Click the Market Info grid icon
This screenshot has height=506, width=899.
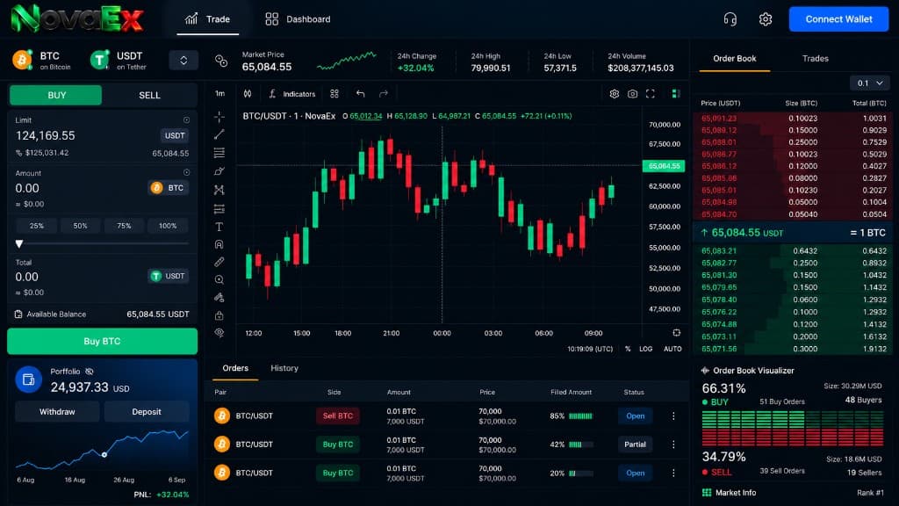click(707, 493)
